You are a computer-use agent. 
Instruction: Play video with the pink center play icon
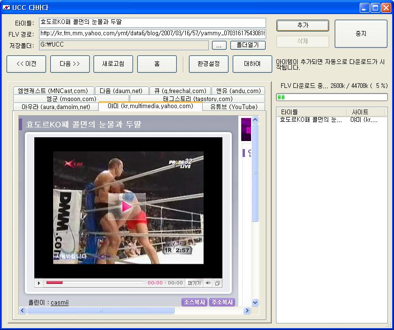point(126,206)
